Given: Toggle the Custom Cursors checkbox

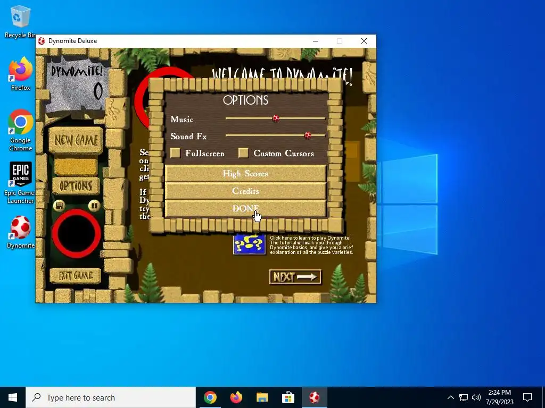Looking at the screenshot, I should click(244, 153).
